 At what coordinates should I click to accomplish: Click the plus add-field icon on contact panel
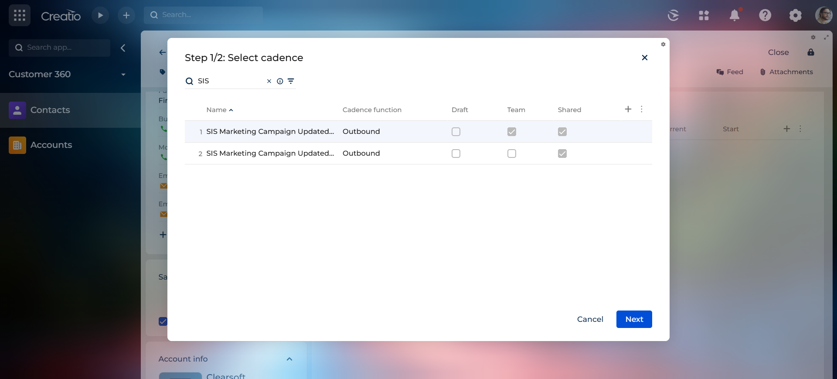(x=163, y=235)
